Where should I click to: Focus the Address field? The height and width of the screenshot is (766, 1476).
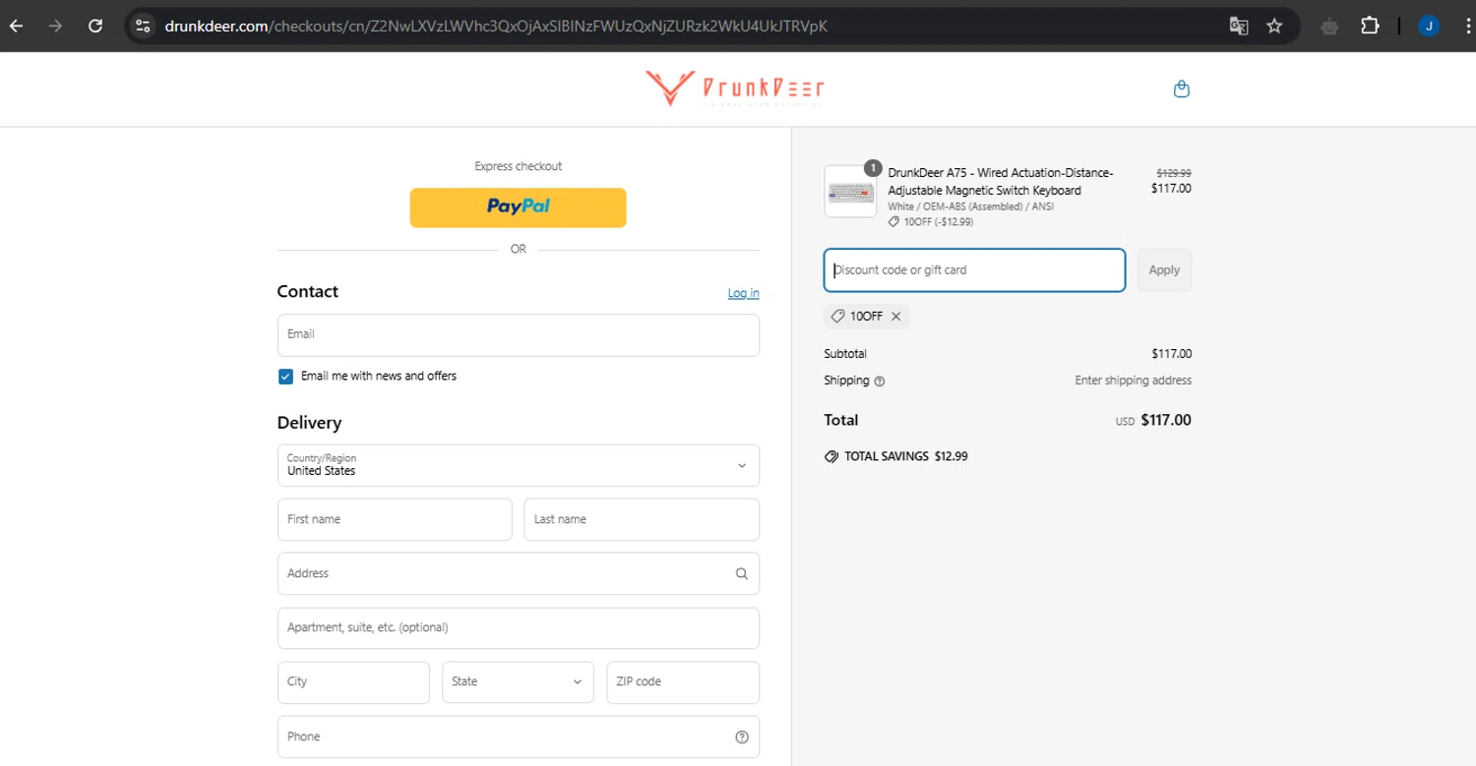(x=519, y=573)
